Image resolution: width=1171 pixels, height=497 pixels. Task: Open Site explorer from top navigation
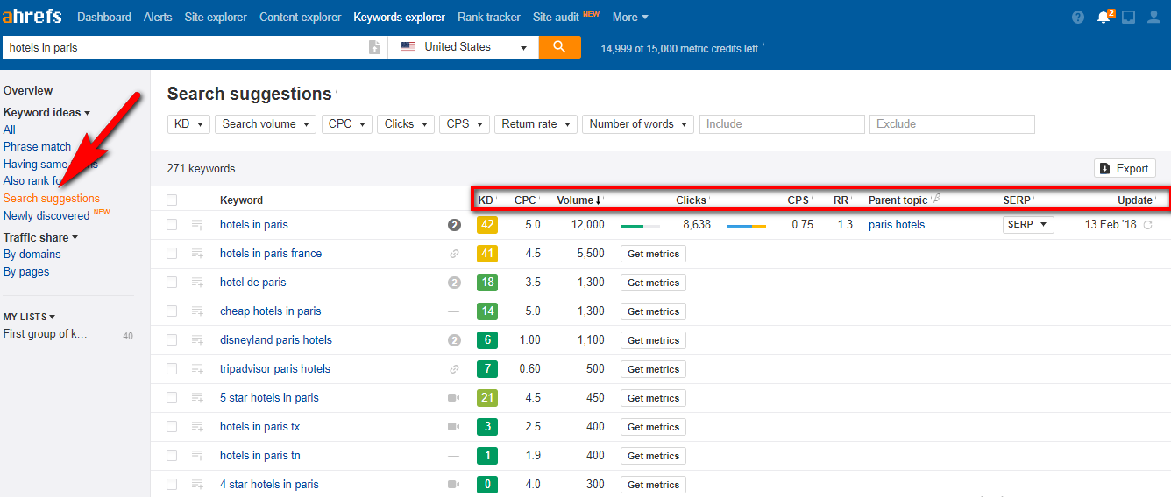[x=216, y=17]
